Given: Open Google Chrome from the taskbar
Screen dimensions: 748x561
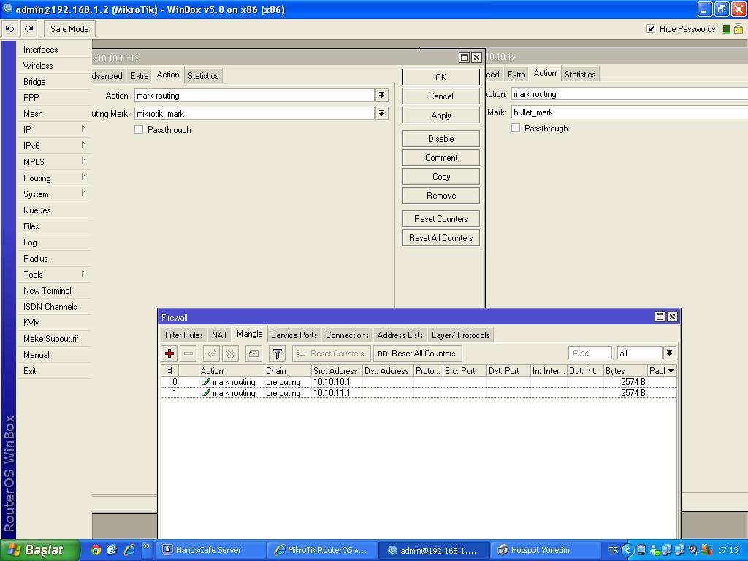Looking at the screenshot, I should [96, 550].
